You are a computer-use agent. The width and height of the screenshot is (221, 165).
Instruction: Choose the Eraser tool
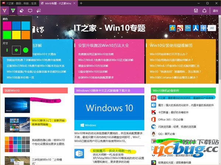pos(21,11)
